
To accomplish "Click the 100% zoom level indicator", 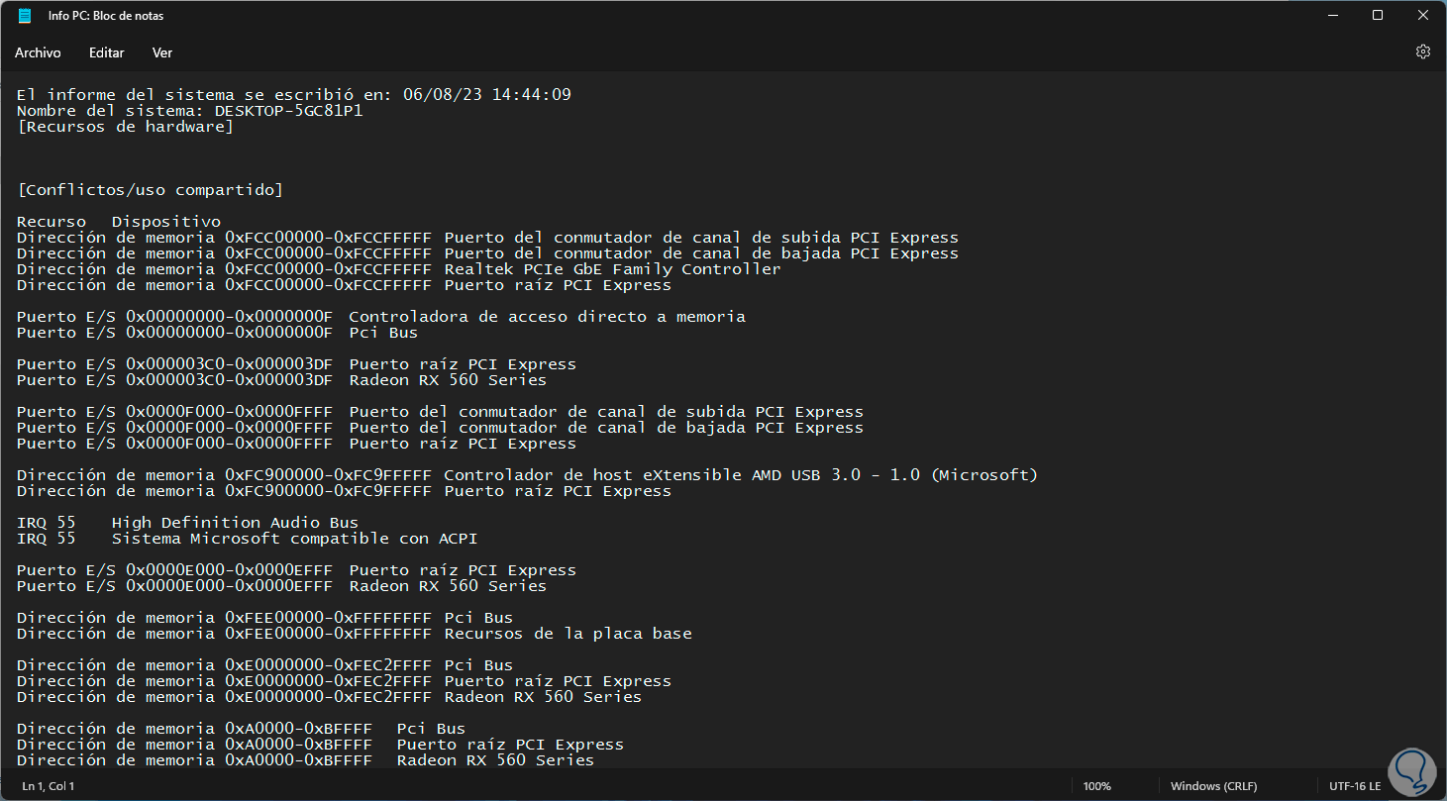I will 1096,786.
